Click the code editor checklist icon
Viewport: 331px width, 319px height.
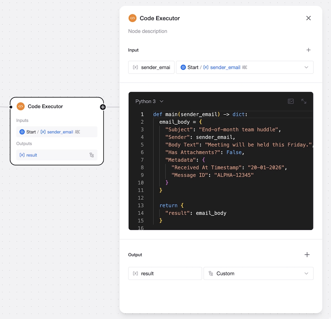(291, 101)
